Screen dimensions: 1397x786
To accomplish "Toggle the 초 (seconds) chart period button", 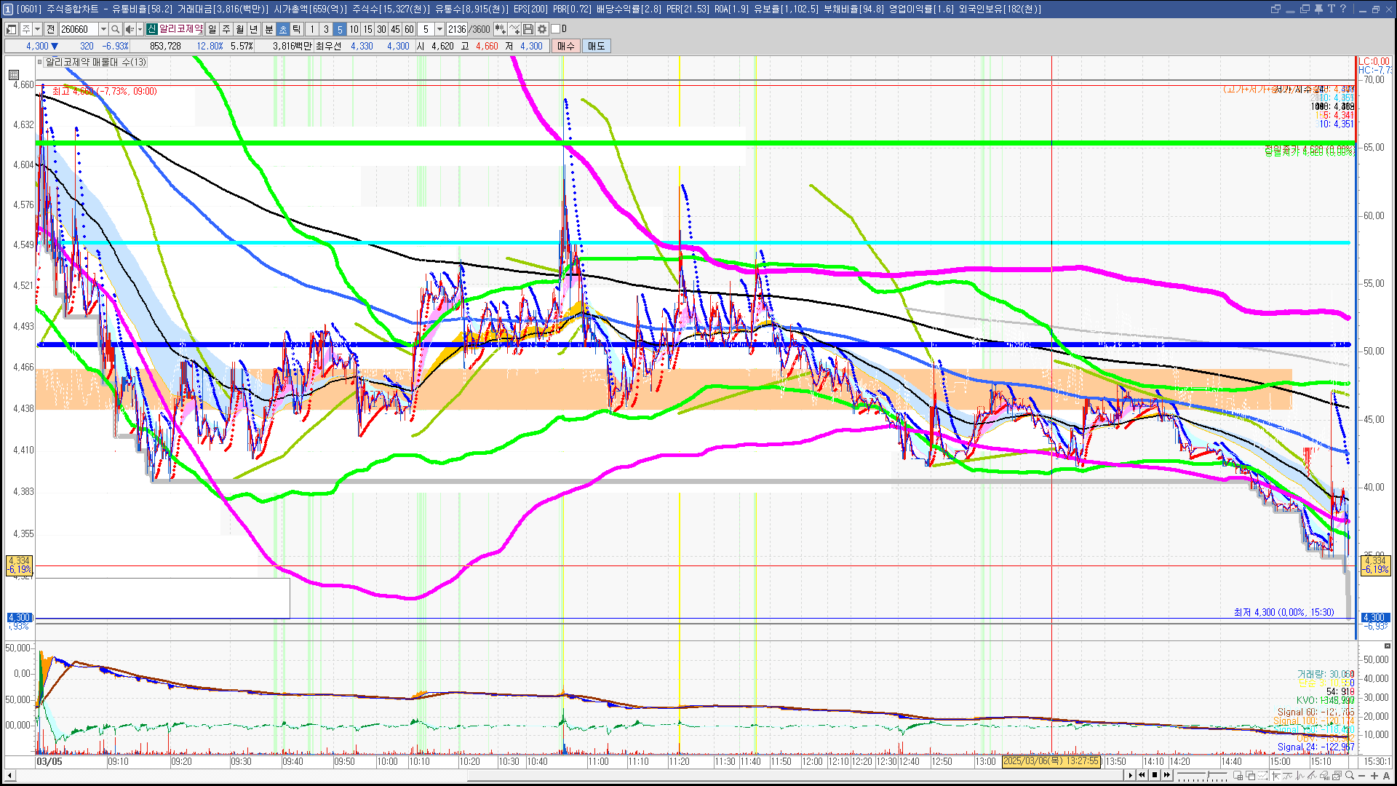I will tap(283, 29).
